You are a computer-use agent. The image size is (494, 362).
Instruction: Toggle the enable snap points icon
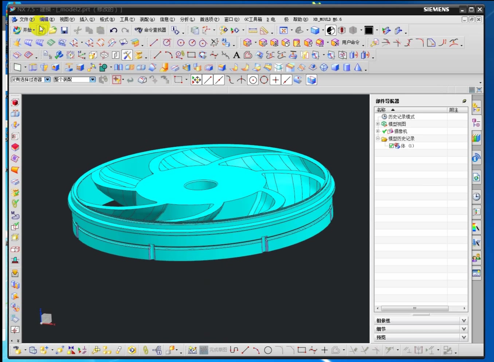point(196,80)
